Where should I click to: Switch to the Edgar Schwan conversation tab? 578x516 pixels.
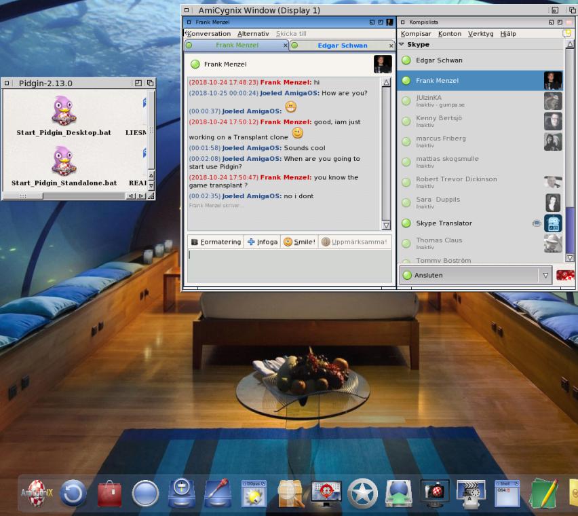point(343,45)
